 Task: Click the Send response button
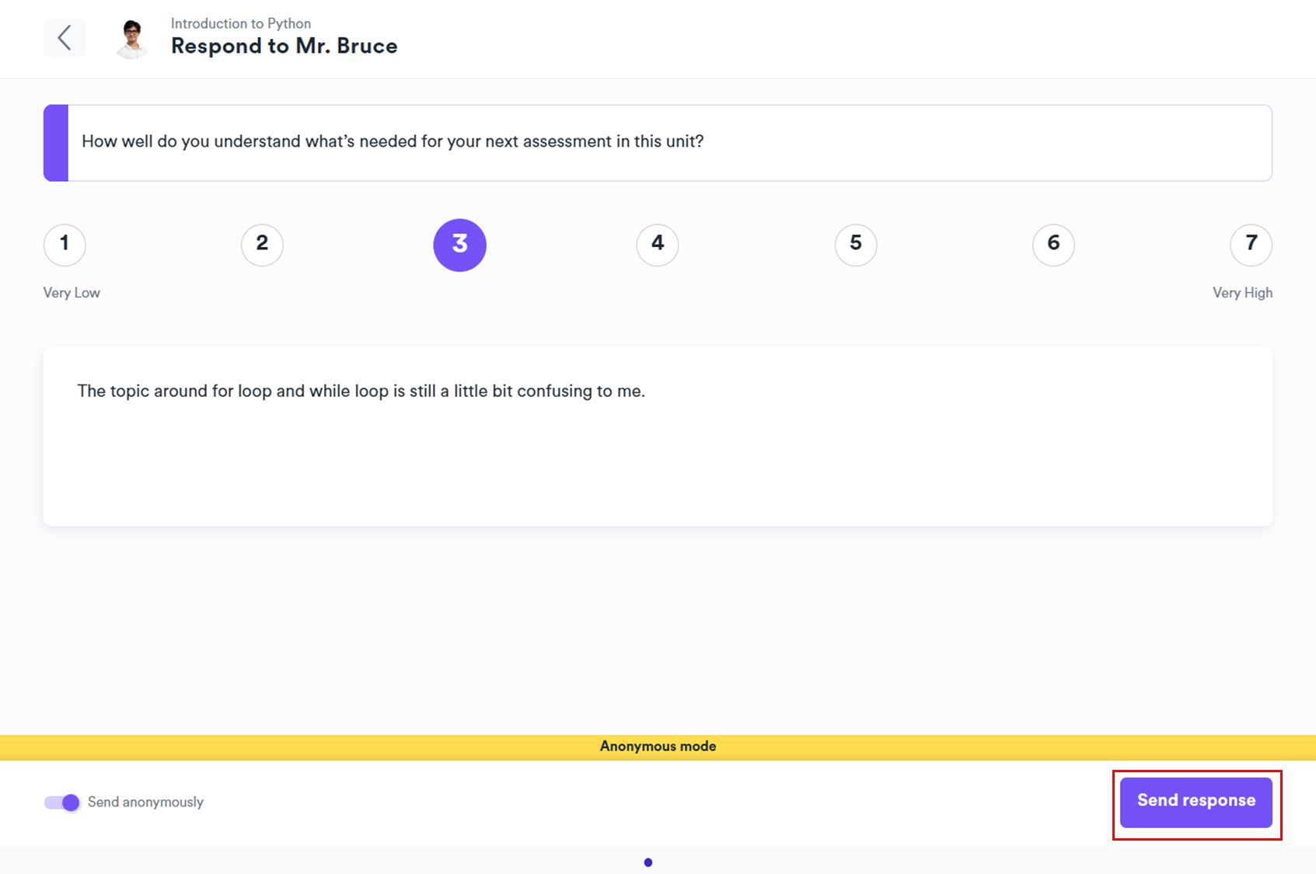[x=1196, y=802]
